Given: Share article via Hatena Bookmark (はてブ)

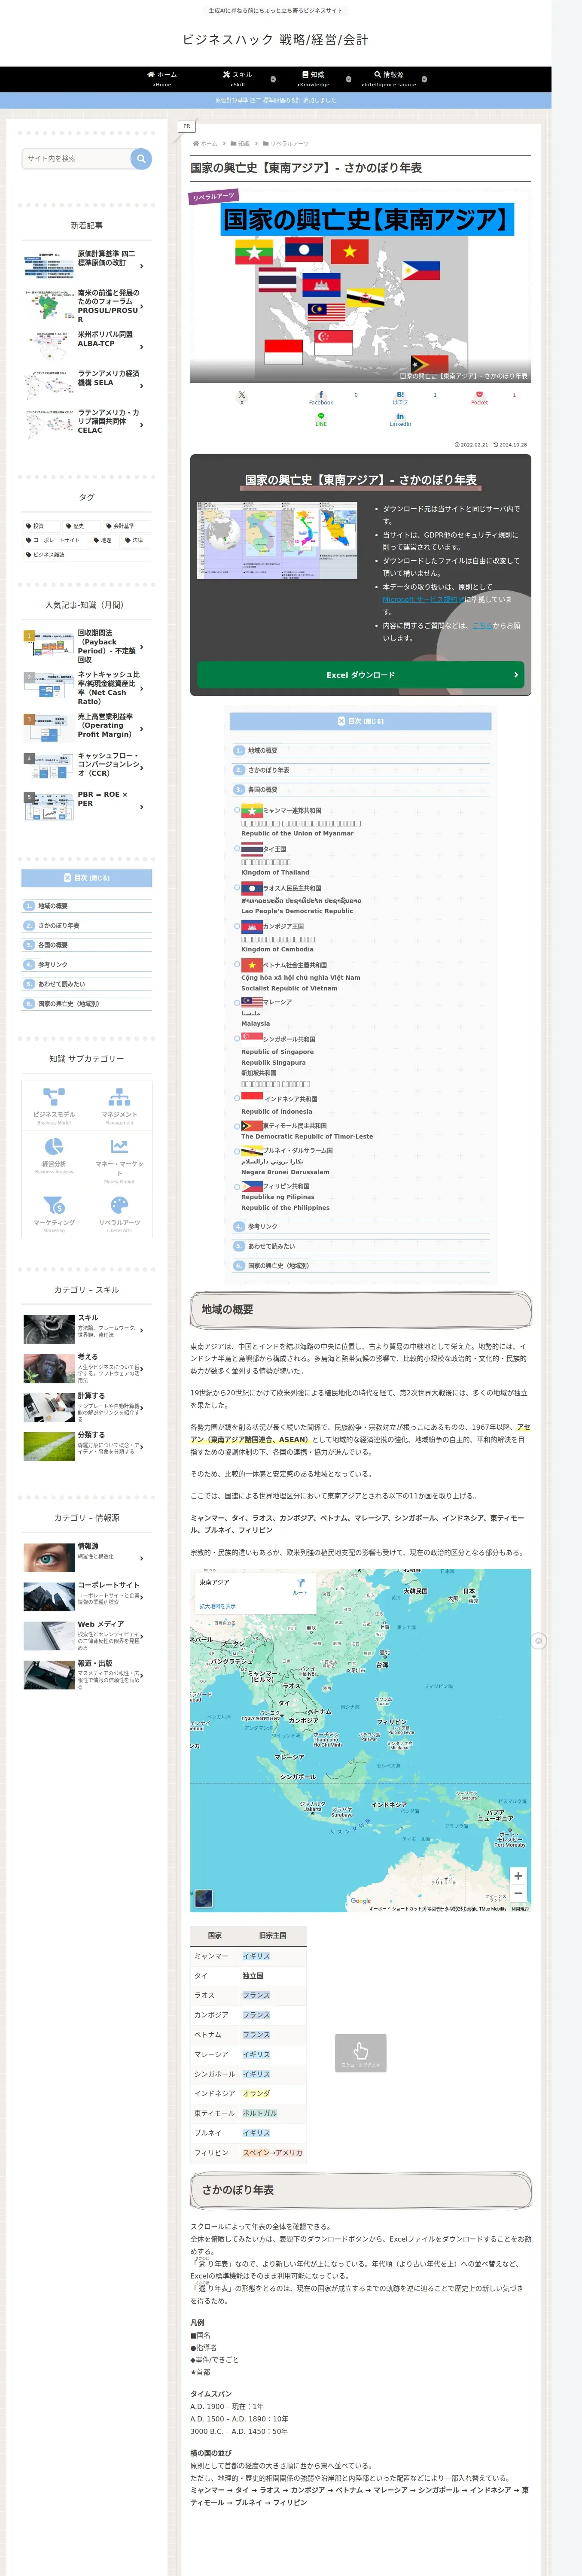Looking at the screenshot, I should (x=400, y=397).
